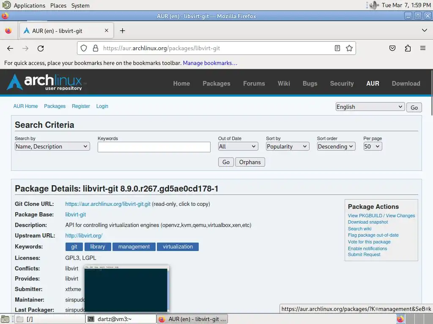Open upstream URL http://libvirt.org/
This screenshot has width=433, height=324.
click(84, 236)
